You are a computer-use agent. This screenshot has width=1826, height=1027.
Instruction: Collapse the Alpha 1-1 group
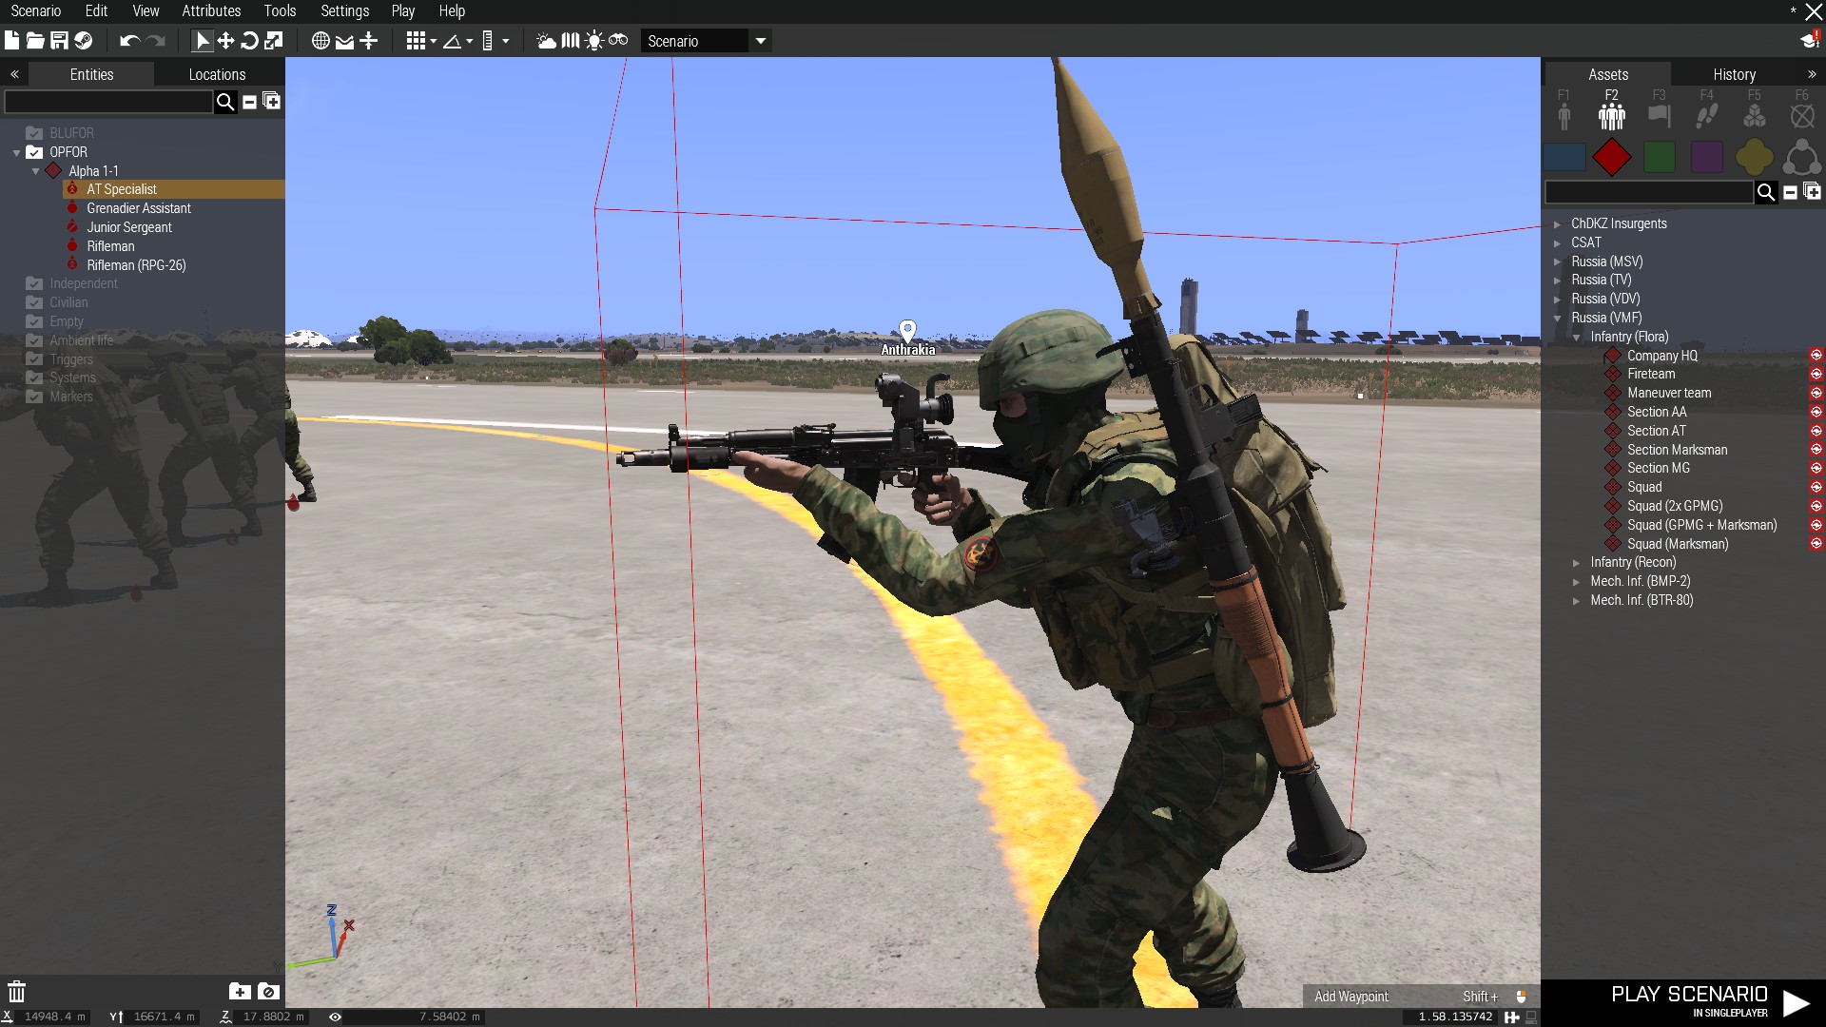[36, 171]
